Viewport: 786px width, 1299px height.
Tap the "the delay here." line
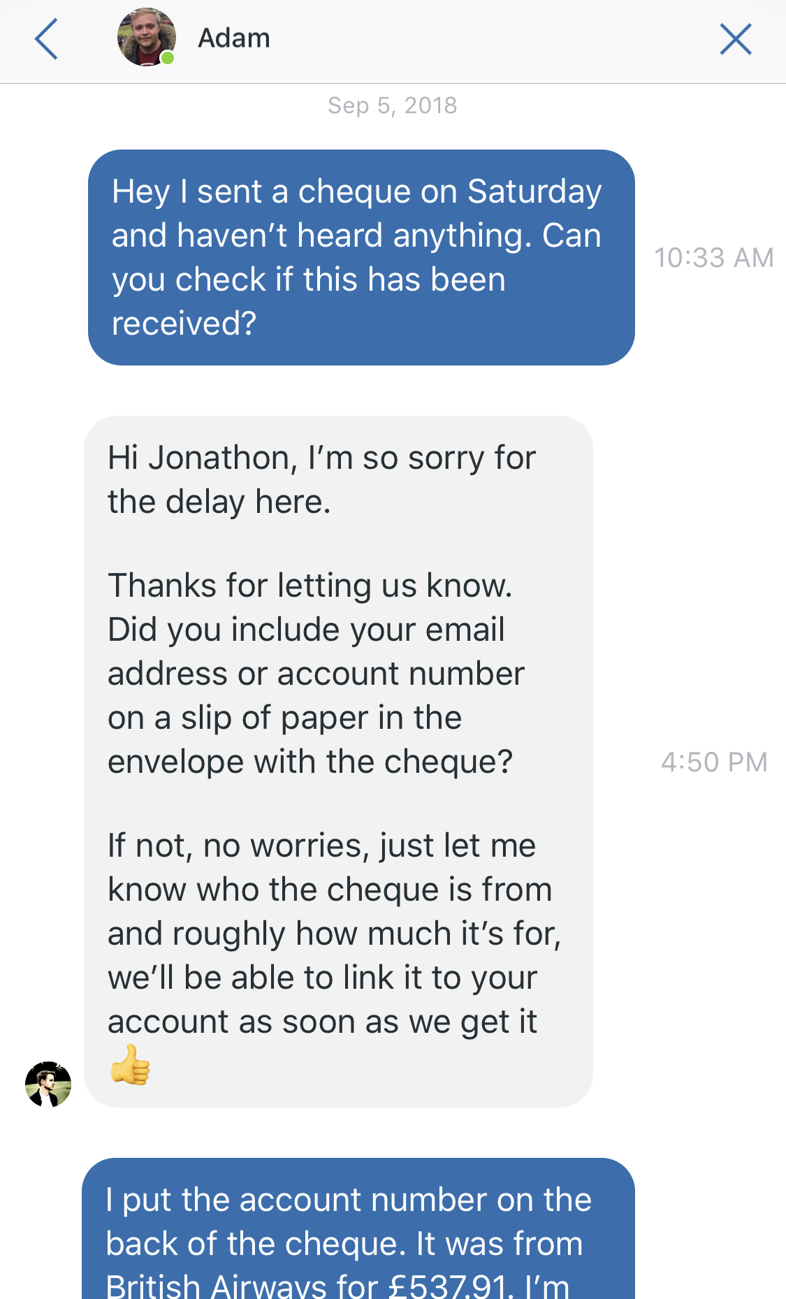(219, 502)
